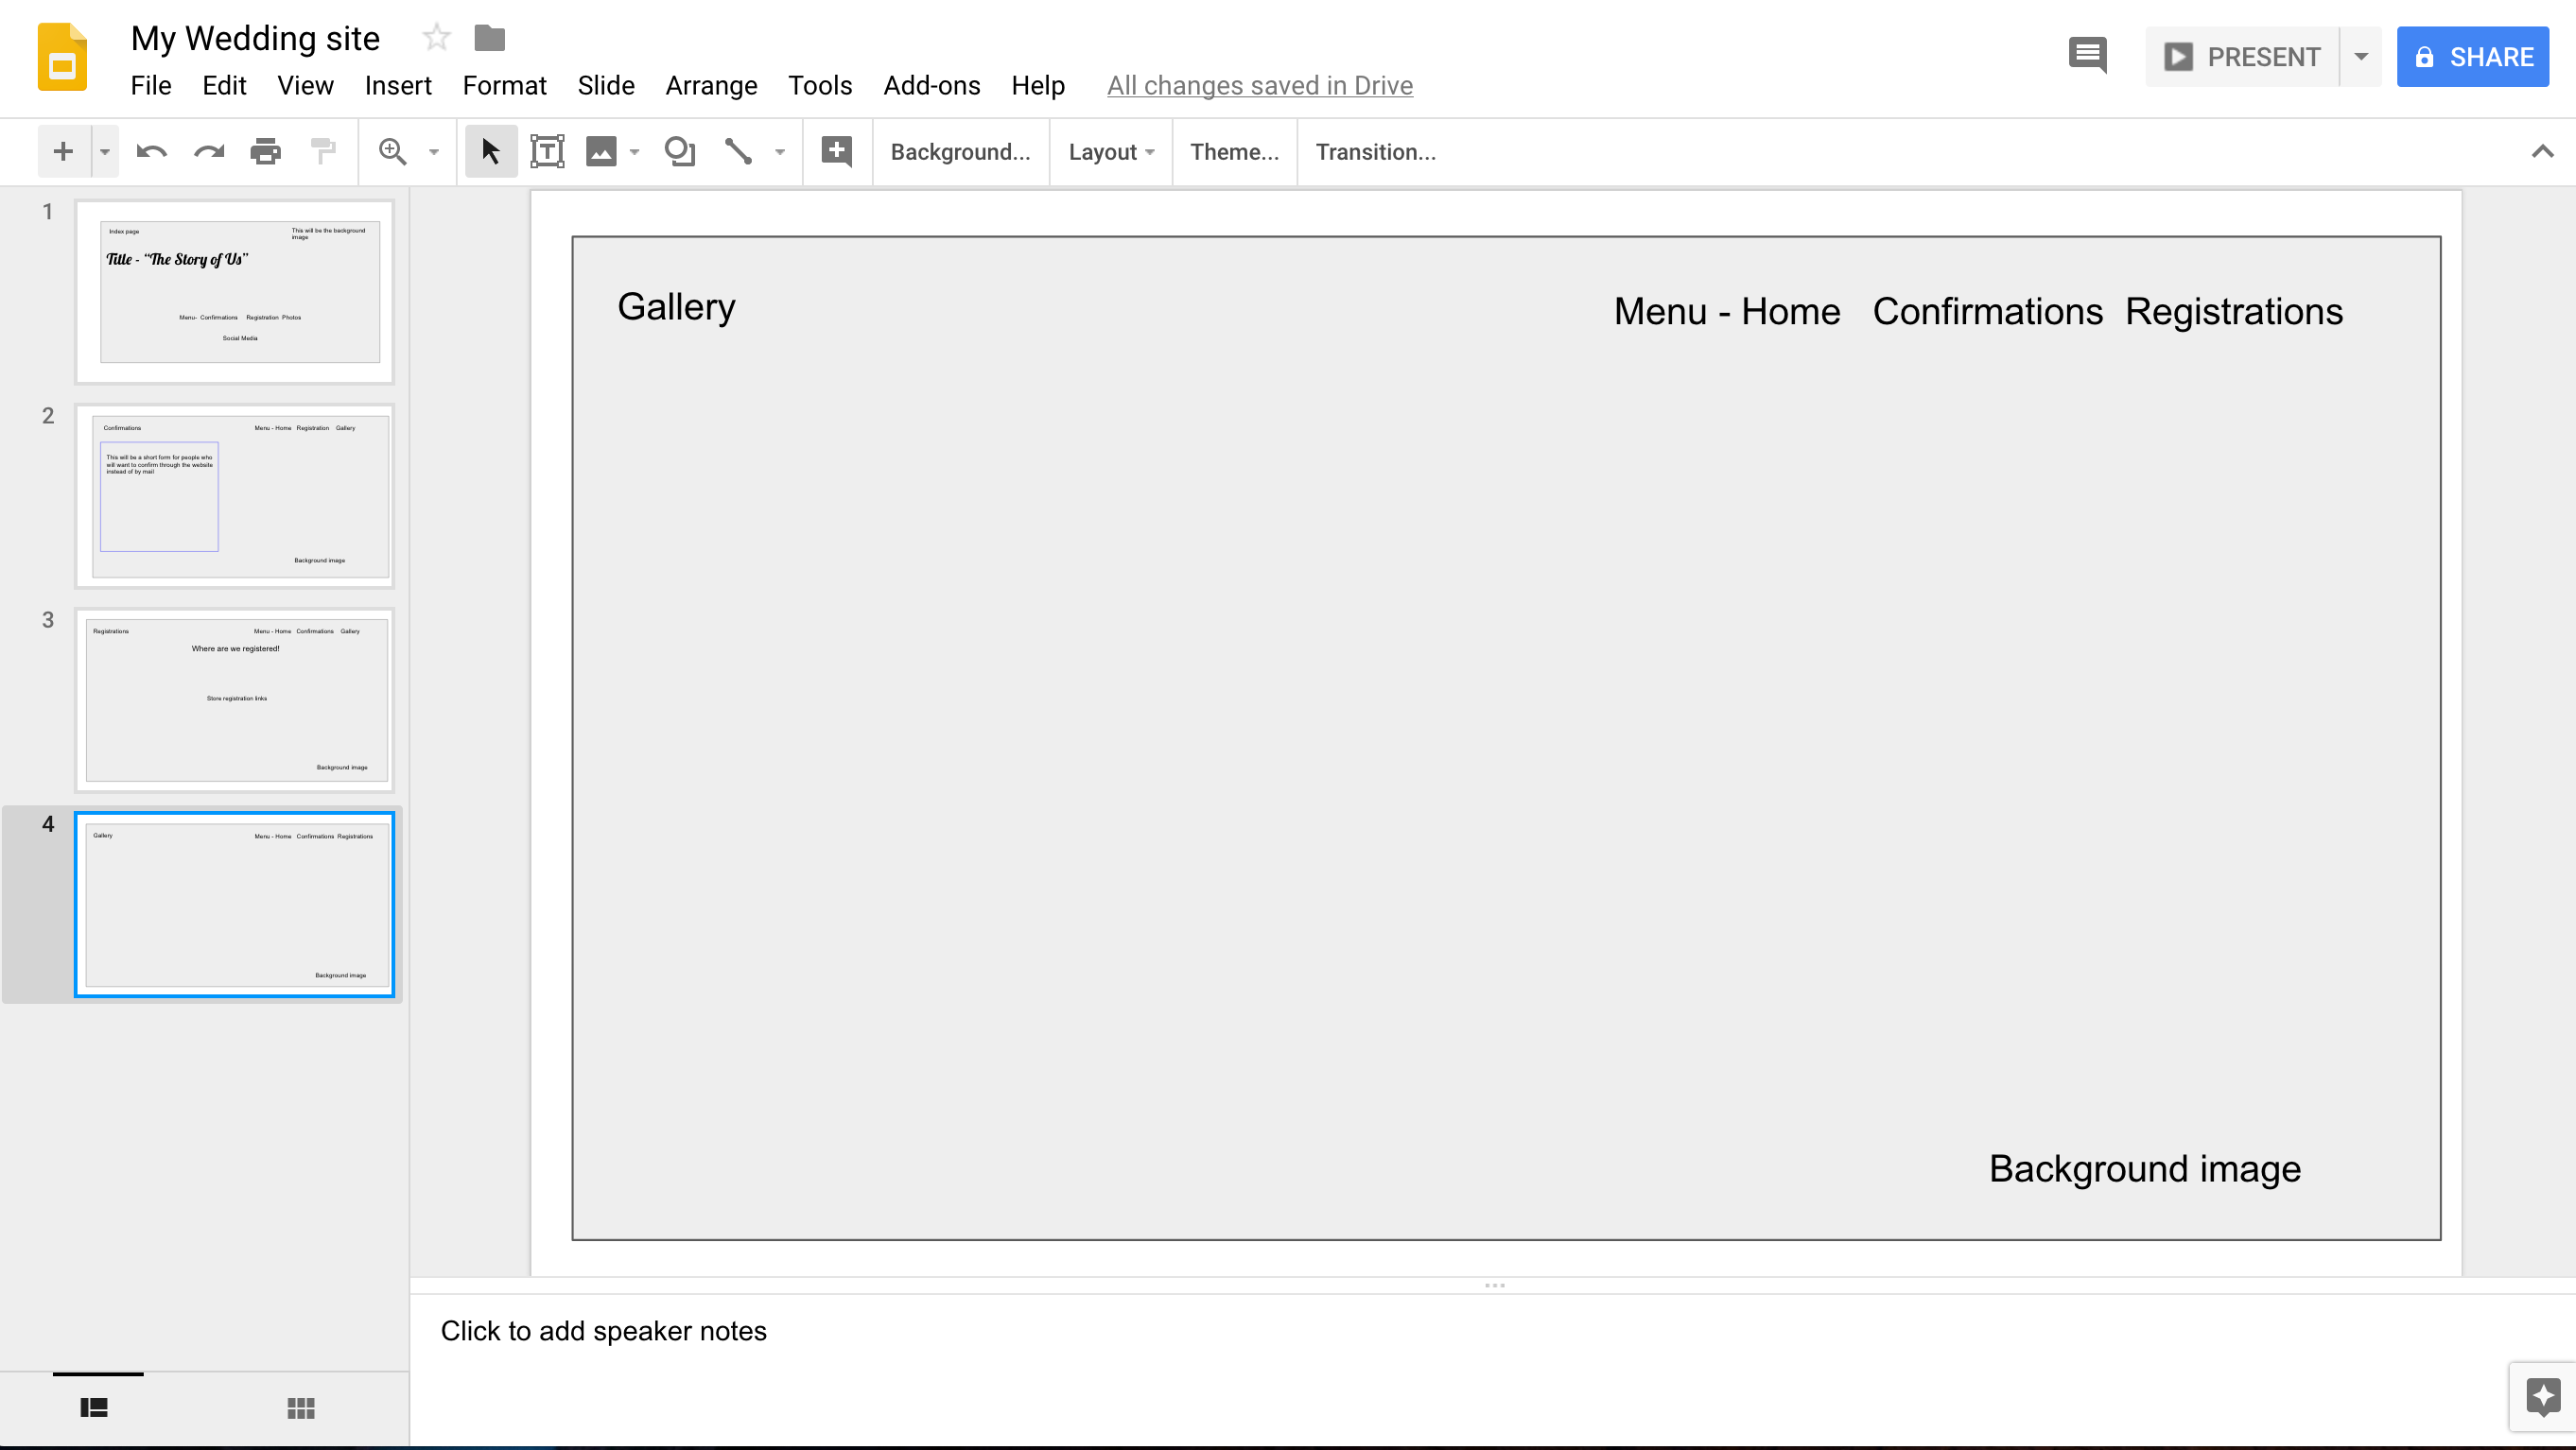This screenshot has width=2576, height=1450.
Task: Open the Insert menu
Action: pyautogui.click(x=397, y=86)
